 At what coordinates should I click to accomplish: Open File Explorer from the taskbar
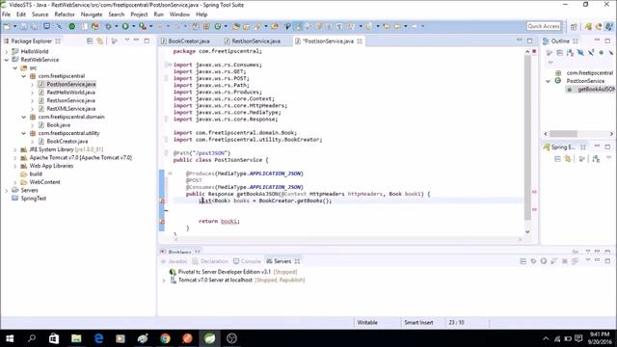76,338
